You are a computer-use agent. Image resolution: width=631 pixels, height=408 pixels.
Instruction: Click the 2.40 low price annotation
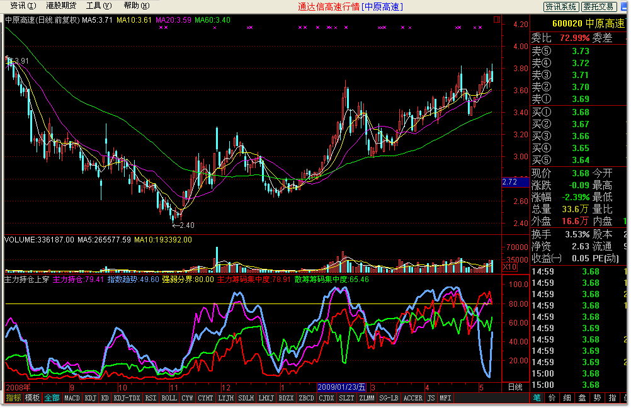click(x=184, y=225)
